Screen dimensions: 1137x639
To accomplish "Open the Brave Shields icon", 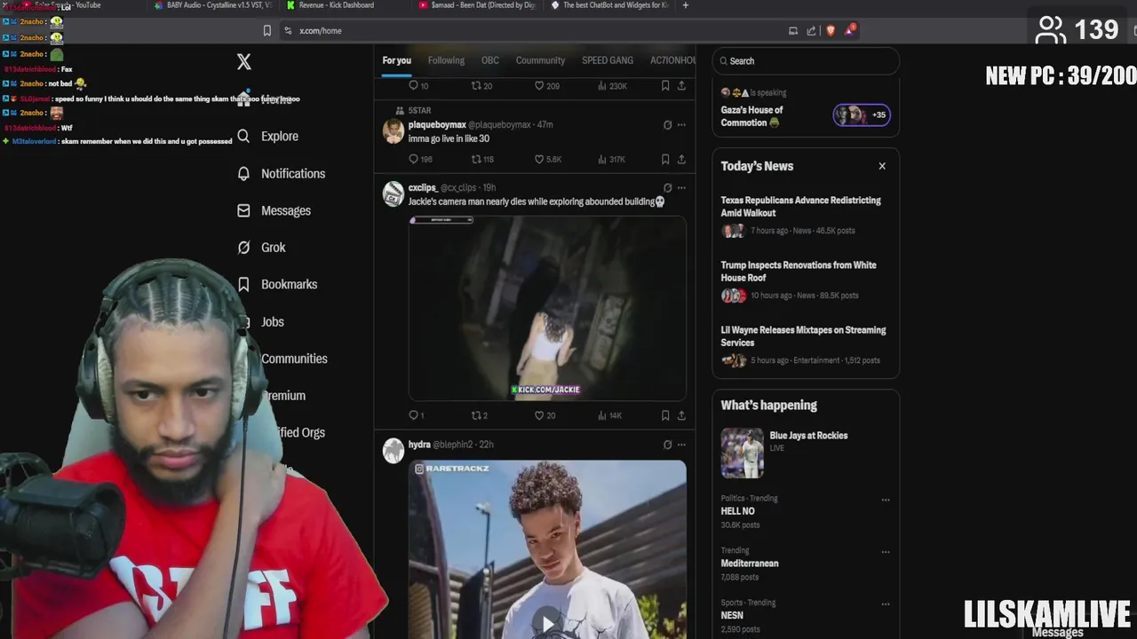I will point(831,30).
